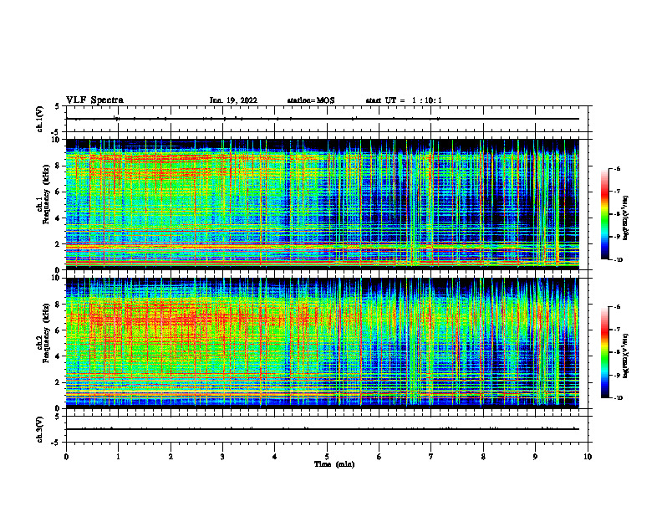Image resolution: width=662 pixels, height=512 pixels.
Task: Click the ch.3 voltage waveform trace
Action: [x=323, y=429]
